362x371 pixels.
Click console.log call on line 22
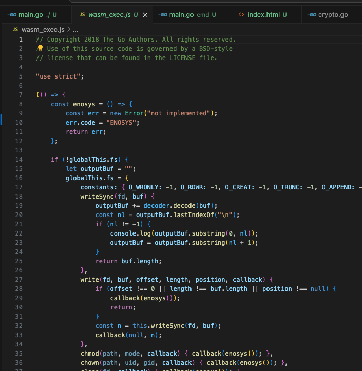pyautogui.click(x=128, y=233)
